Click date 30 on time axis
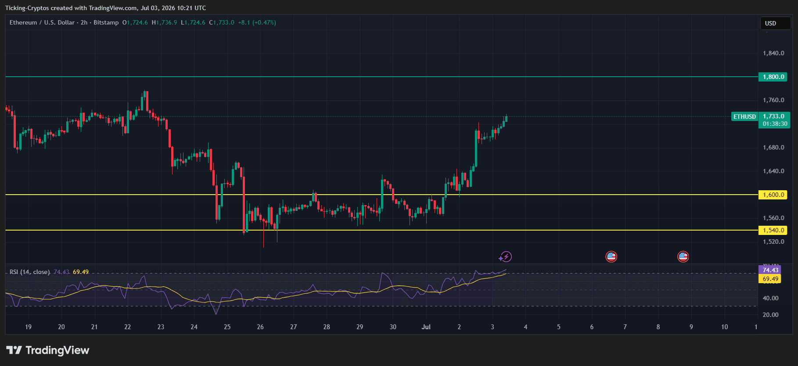Image resolution: width=798 pixels, height=366 pixels. pyautogui.click(x=393, y=327)
